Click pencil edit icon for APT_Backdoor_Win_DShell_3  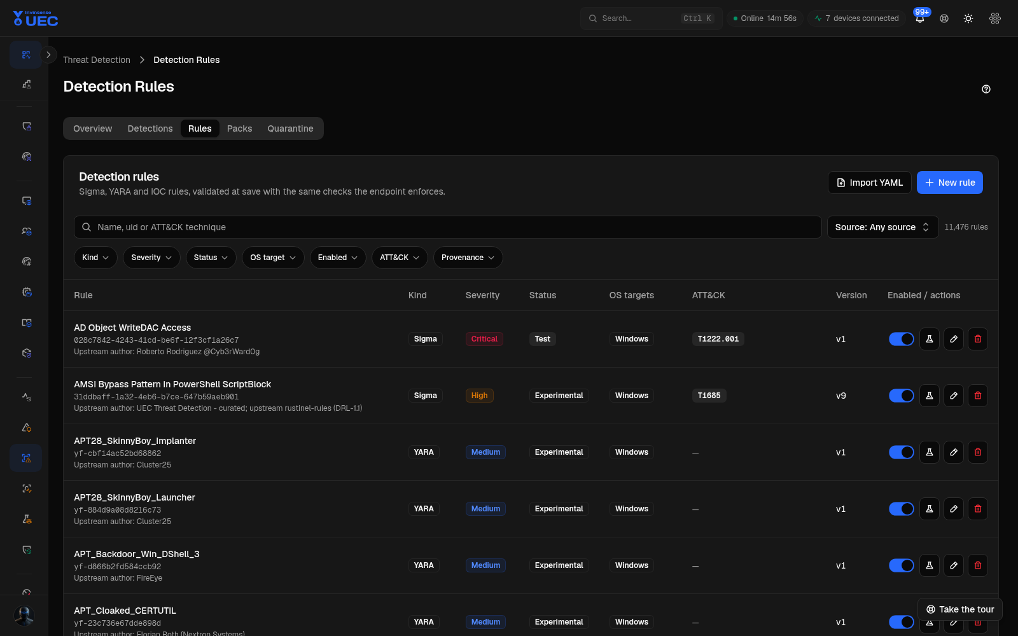coord(954,565)
